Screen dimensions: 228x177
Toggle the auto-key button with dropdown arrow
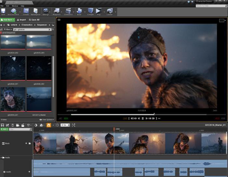pyautogui.click(x=42, y=125)
